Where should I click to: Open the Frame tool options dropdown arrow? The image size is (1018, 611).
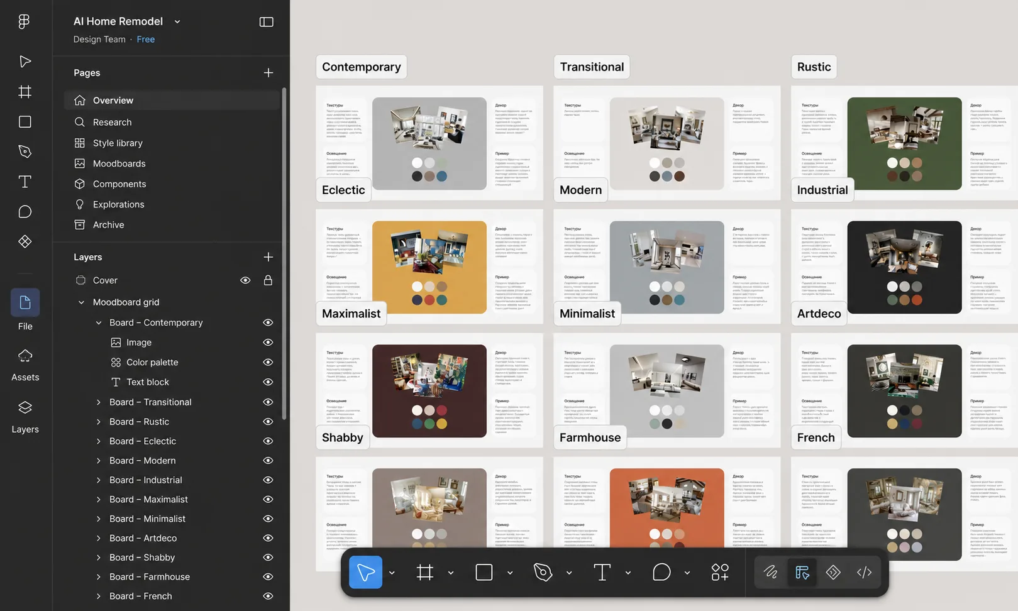(x=451, y=573)
